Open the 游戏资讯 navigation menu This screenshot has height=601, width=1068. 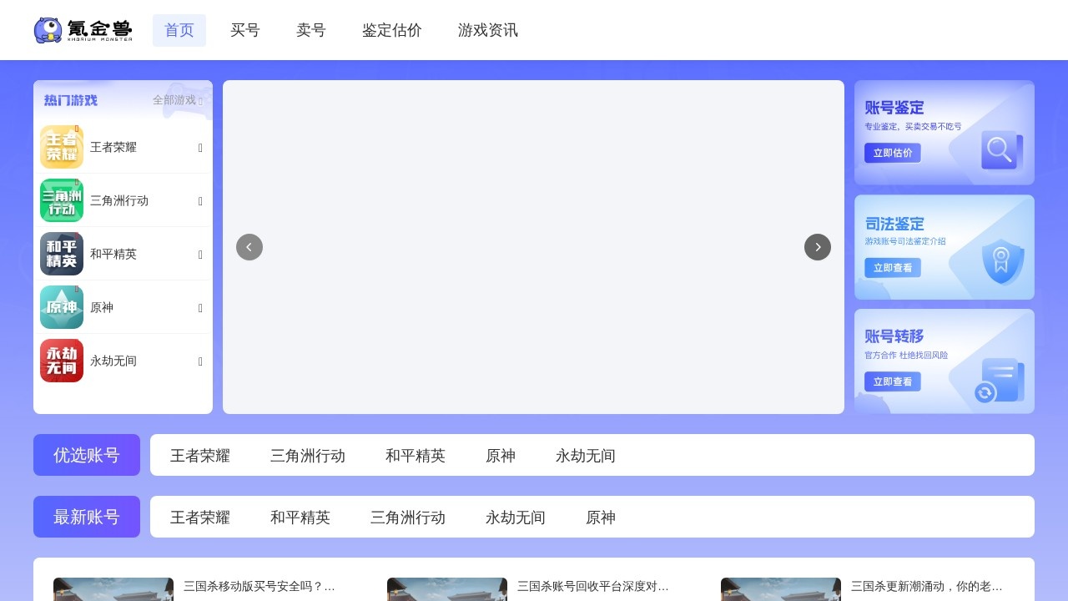pos(488,30)
